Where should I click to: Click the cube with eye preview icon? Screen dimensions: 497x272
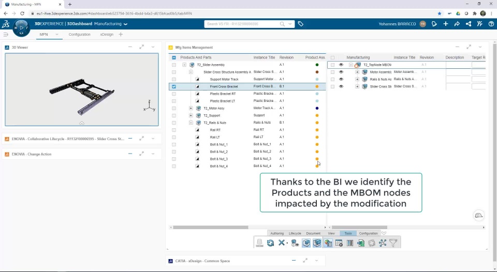coord(295,243)
